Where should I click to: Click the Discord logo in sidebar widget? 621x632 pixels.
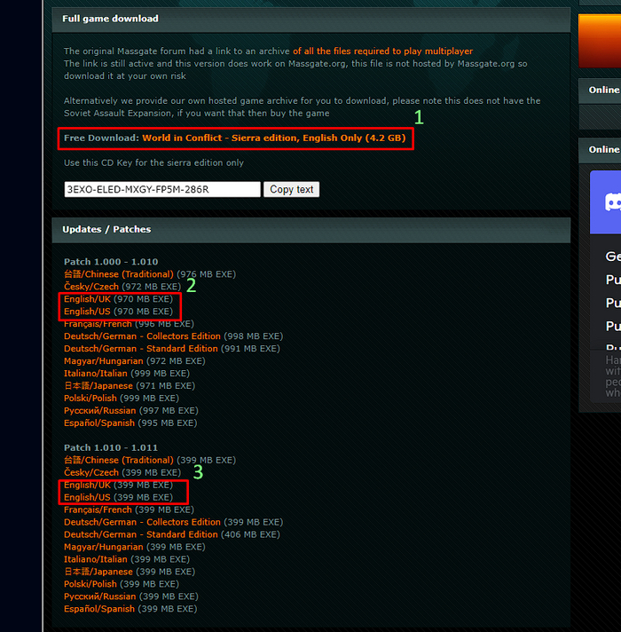[x=613, y=201]
